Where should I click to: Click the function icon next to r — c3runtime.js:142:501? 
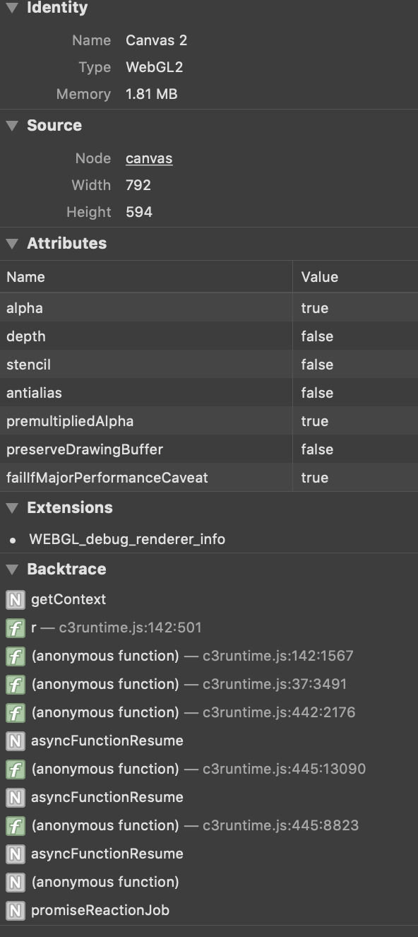15,627
